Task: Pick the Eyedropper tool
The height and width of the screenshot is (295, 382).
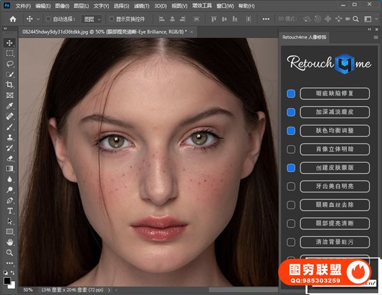Action: coord(10,106)
